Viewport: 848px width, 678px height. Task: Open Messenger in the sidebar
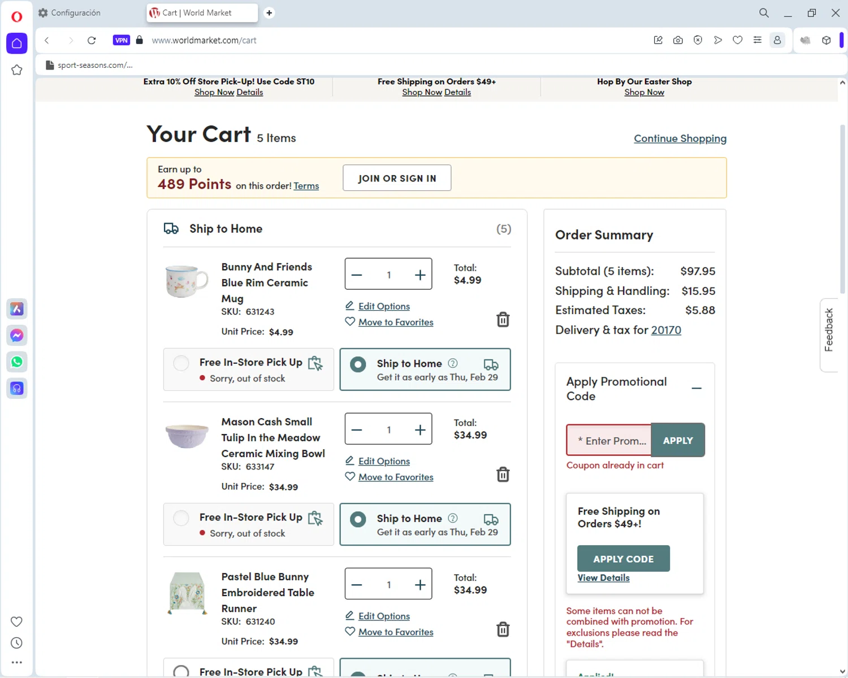[x=17, y=335]
